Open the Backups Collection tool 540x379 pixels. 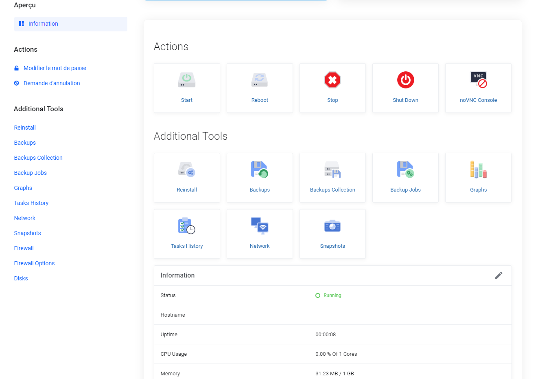(x=332, y=177)
